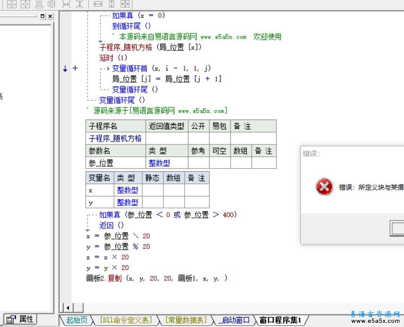The width and height of the screenshot is (404, 327).
Task: Click the 返回值类型 column header
Action: [167, 126]
